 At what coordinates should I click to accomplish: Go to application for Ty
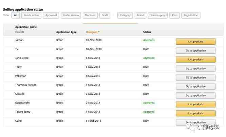click(x=196, y=50)
